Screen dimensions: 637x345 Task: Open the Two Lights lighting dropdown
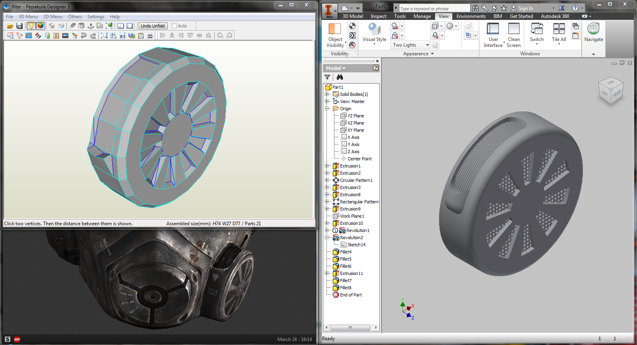[410, 45]
